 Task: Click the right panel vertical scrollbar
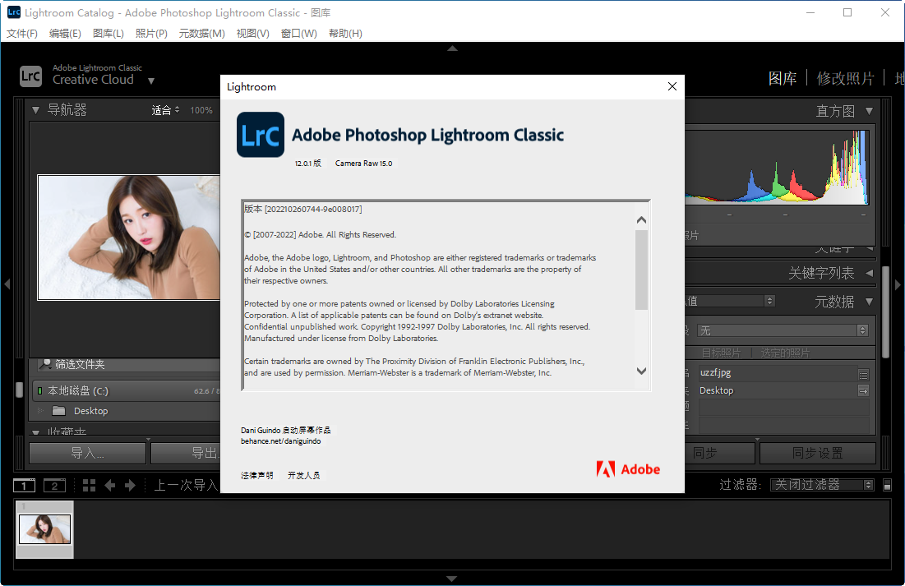pyautogui.click(x=885, y=311)
